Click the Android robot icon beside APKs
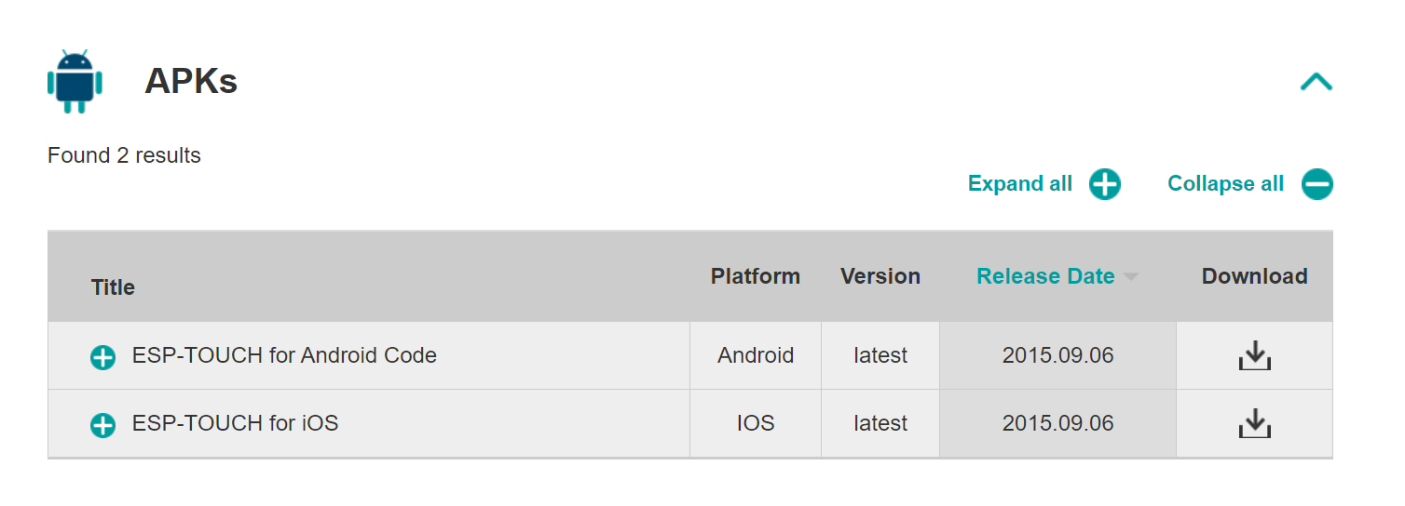Image resolution: width=1405 pixels, height=506 pixels. tap(75, 82)
